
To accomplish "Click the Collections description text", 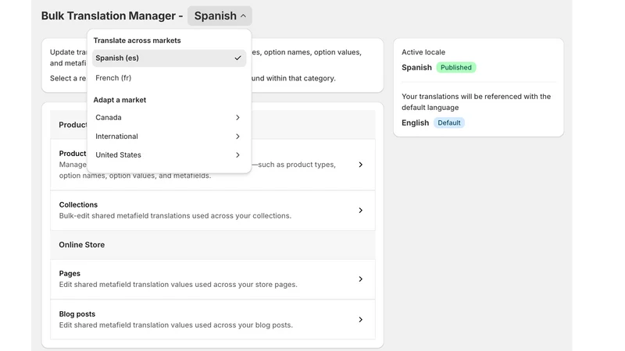I will coord(175,216).
